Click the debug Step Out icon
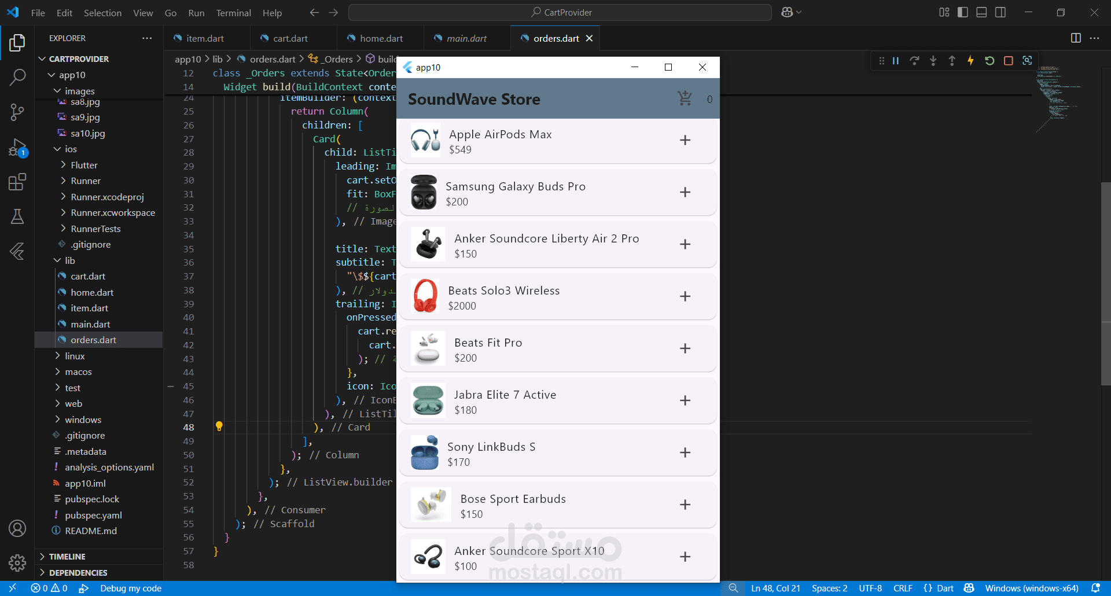Screen dimensions: 1111x596 pyautogui.click(x=952, y=61)
